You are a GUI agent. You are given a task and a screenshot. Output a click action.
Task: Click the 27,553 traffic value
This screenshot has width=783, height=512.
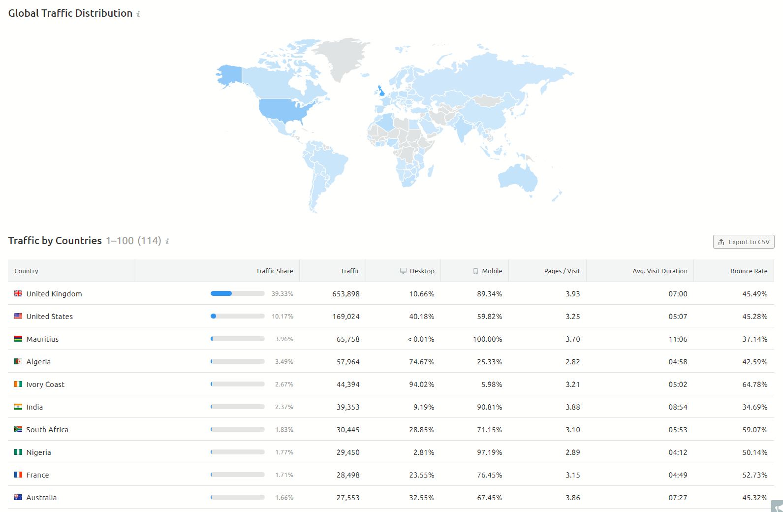(348, 498)
